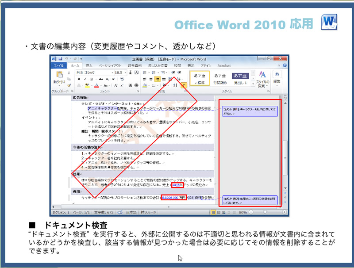
Task: Apply the 行間詰め style
Action: pos(220,79)
